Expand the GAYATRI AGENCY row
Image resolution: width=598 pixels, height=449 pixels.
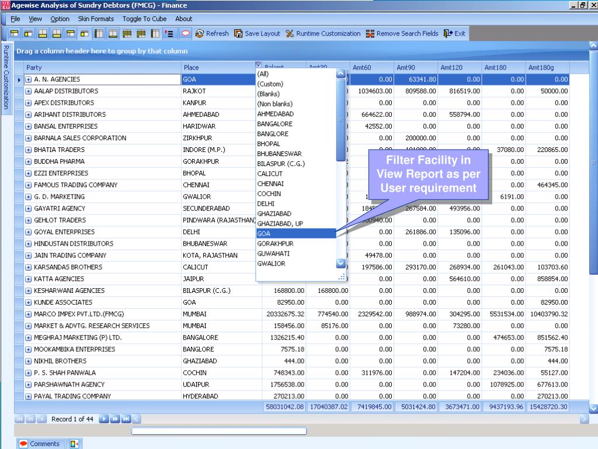pyautogui.click(x=28, y=209)
